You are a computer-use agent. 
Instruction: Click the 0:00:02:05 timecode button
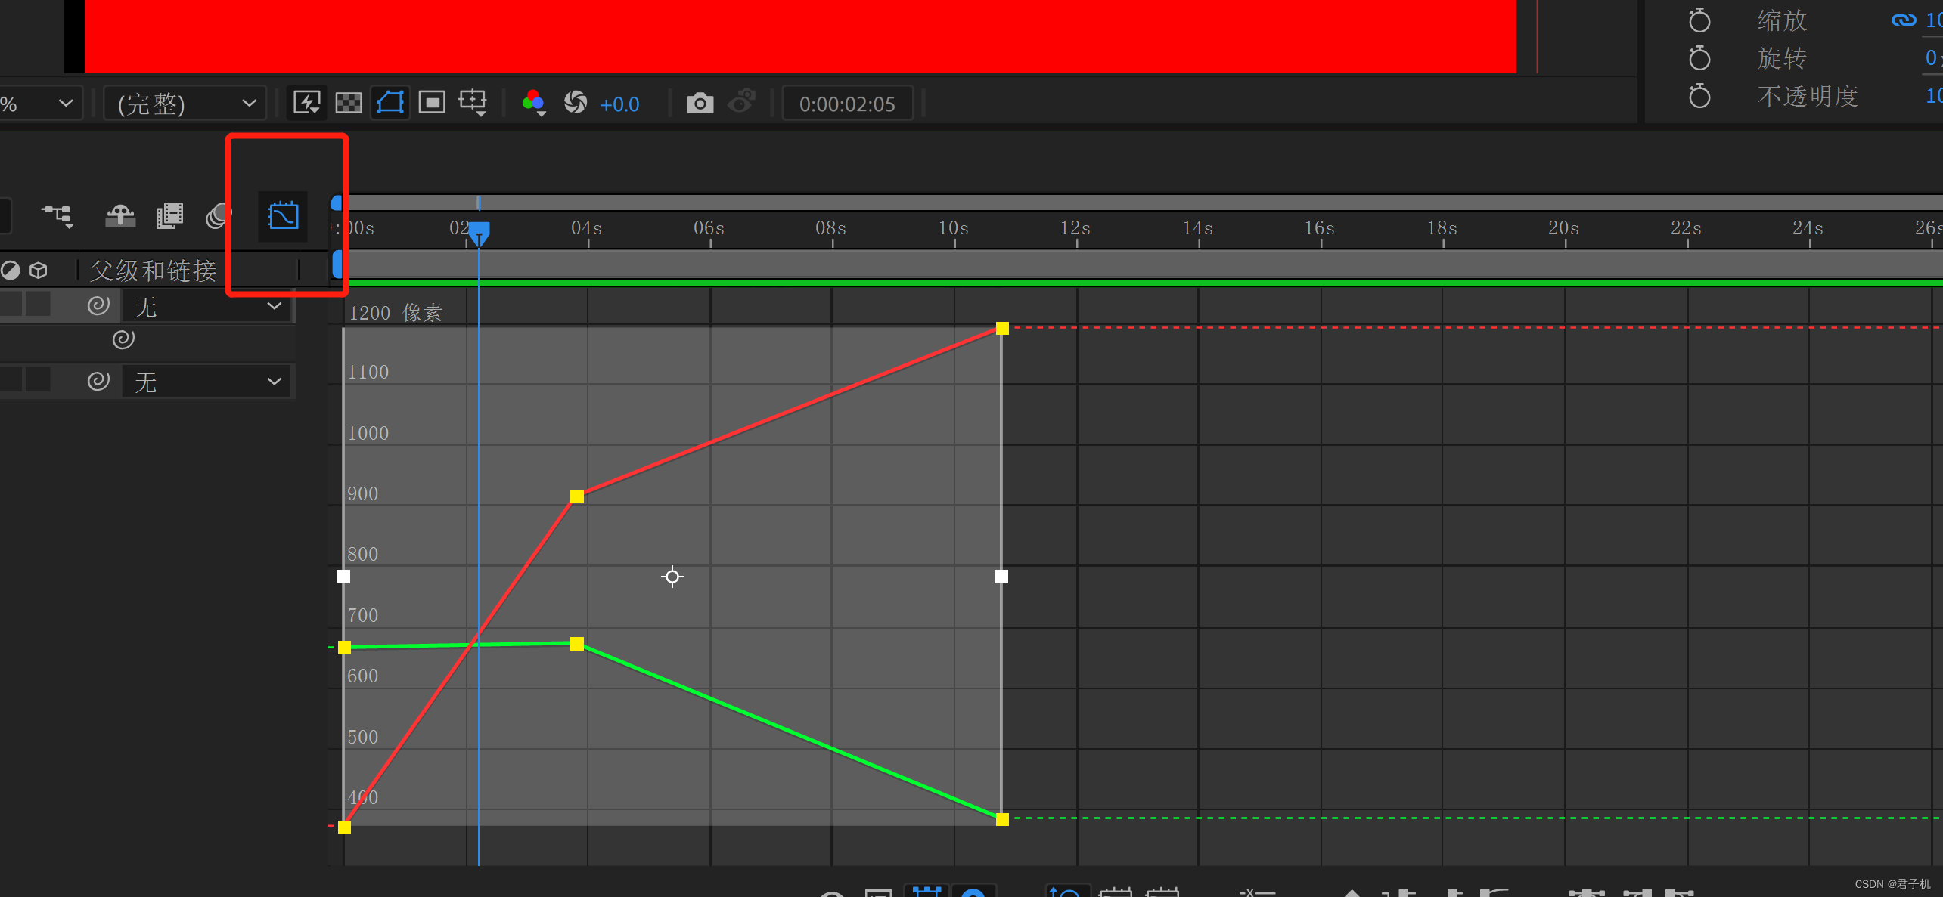[847, 104]
